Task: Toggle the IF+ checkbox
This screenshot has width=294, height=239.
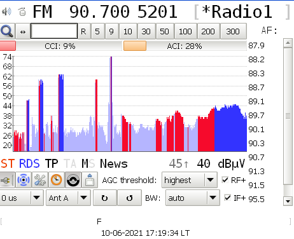Action: pos(228,198)
